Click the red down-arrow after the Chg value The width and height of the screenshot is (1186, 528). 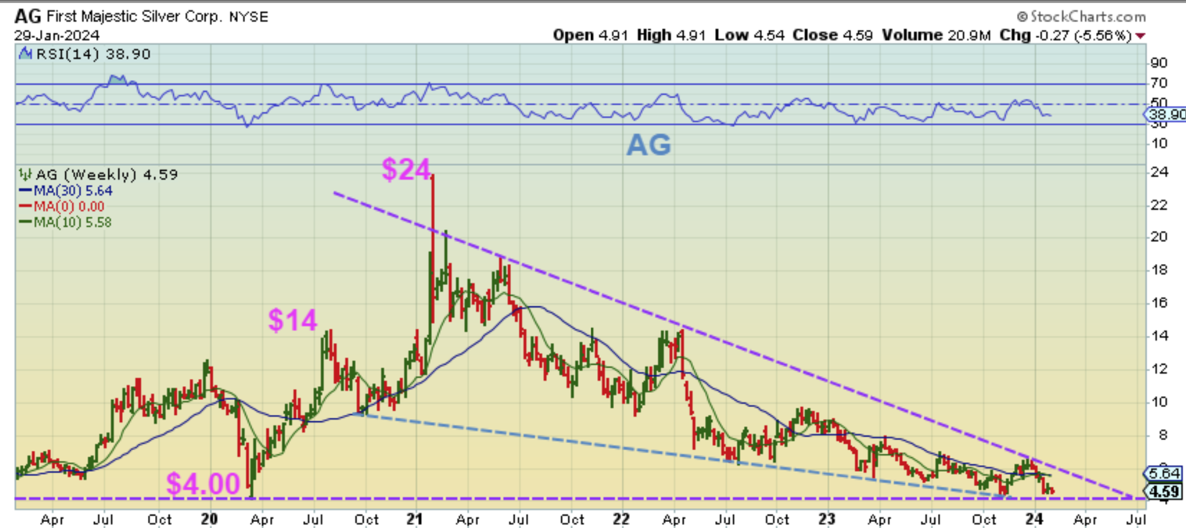(x=1140, y=36)
